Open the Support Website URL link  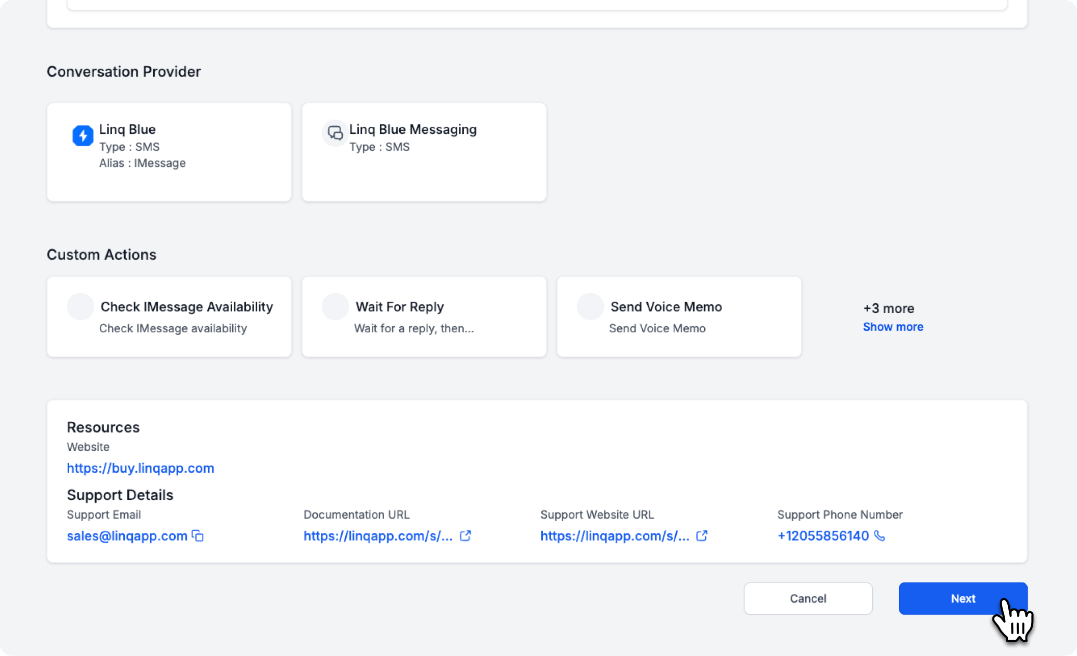[x=615, y=536]
